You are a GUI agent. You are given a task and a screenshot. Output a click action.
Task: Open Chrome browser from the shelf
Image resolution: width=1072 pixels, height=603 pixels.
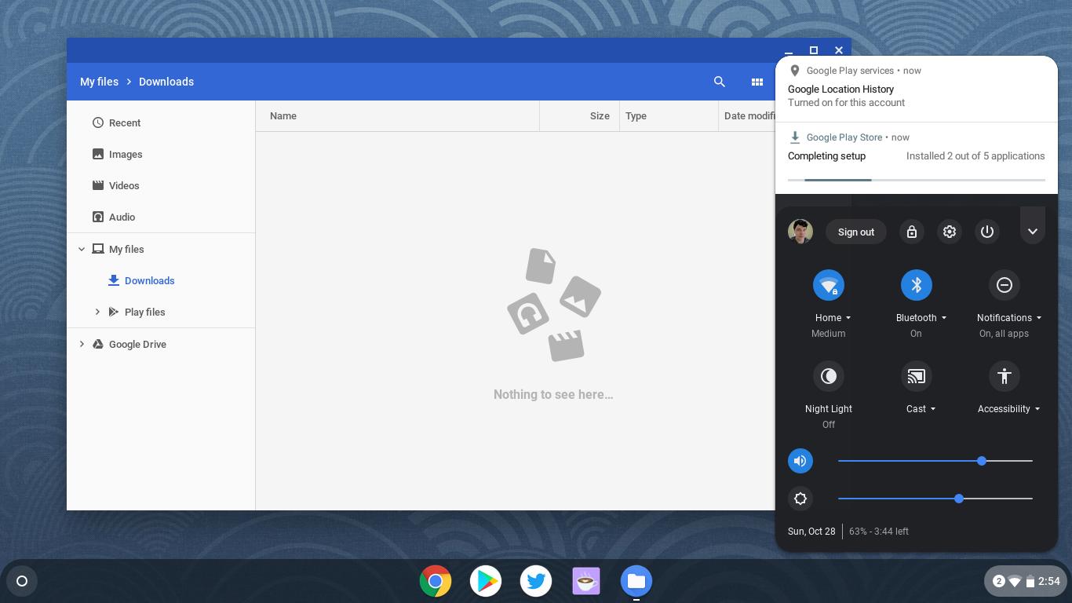pos(436,581)
